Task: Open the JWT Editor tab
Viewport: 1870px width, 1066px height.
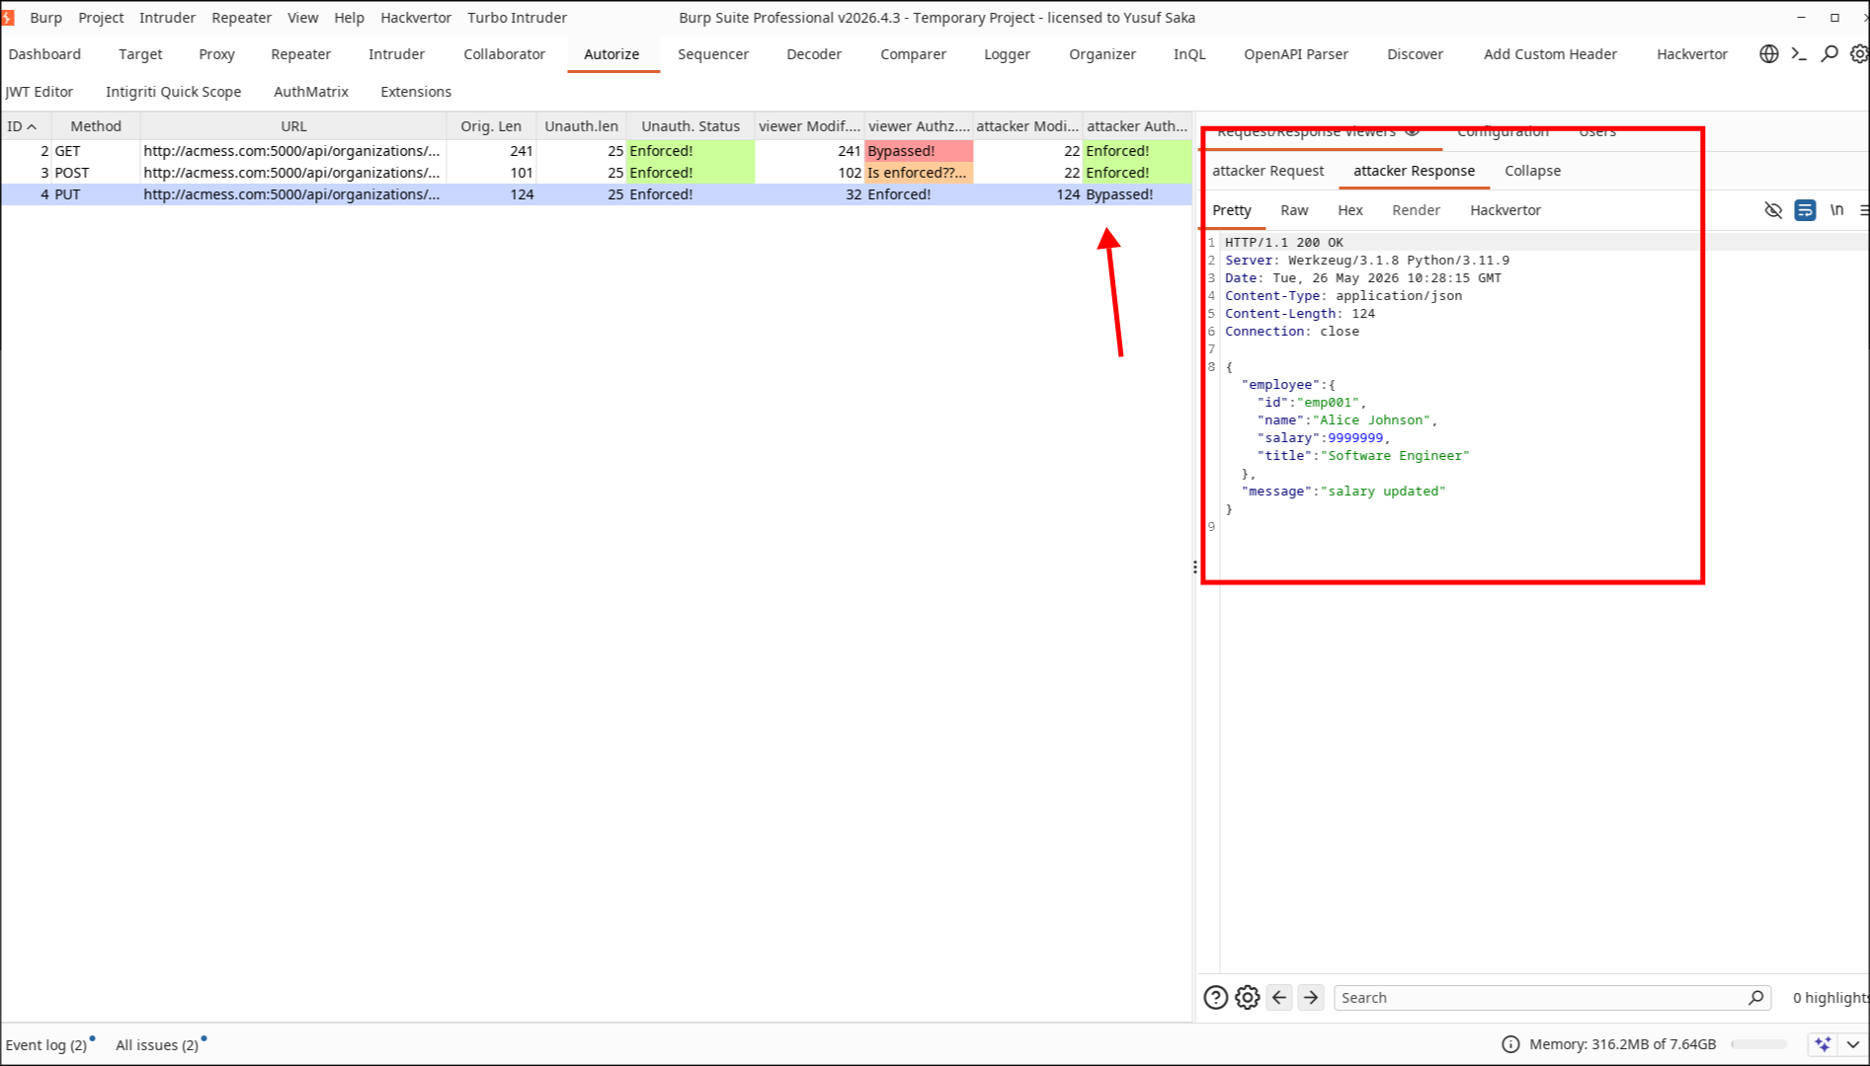Action: [x=39, y=92]
